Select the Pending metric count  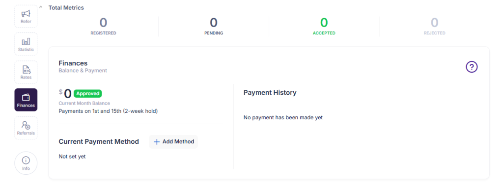[x=214, y=23]
